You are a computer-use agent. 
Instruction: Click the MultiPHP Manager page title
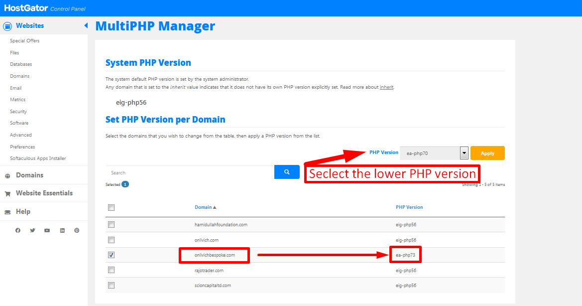pos(155,26)
